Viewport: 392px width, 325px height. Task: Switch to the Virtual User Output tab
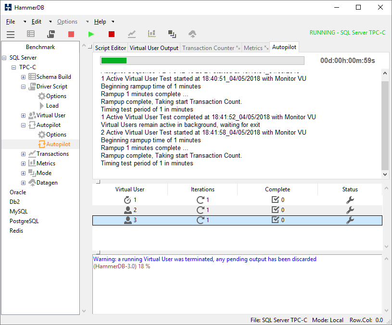(154, 48)
